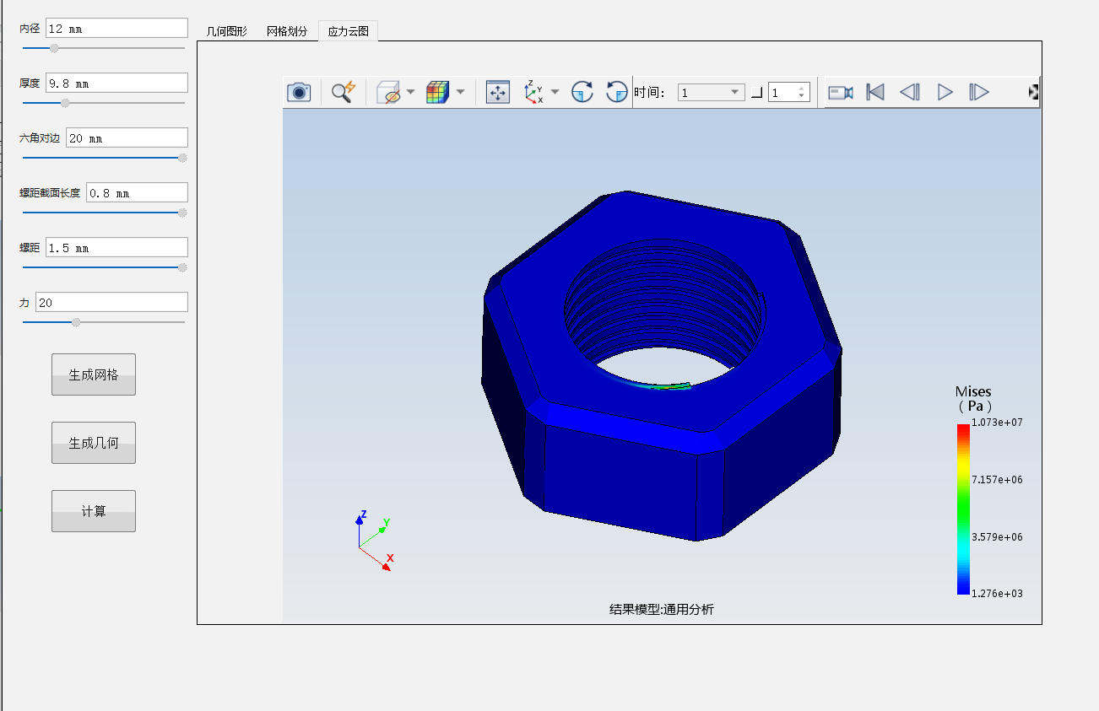The image size is (1099, 711).
Task: Click the rotate counterclockwise icon
Action: [617, 92]
